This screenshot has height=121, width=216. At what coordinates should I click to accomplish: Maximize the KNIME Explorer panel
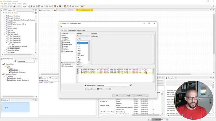(x=36, y=10)
